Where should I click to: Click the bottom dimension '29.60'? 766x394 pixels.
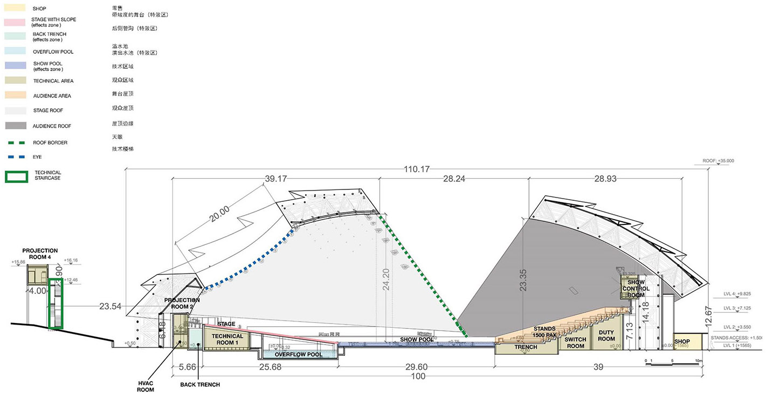coord(416,367)
